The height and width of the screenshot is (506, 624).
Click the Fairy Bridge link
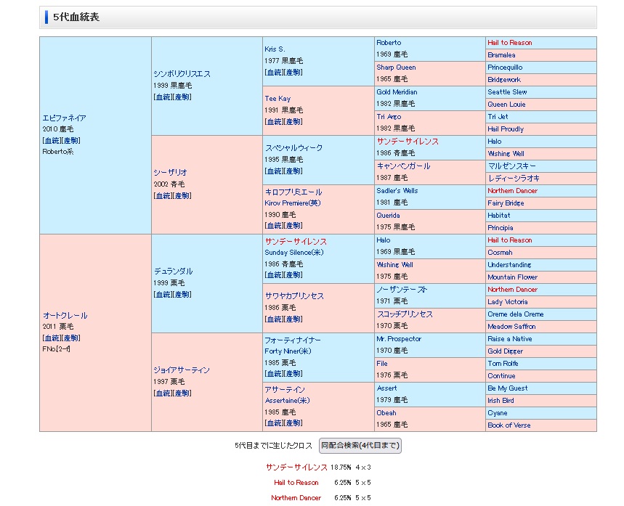click(506, 203)
